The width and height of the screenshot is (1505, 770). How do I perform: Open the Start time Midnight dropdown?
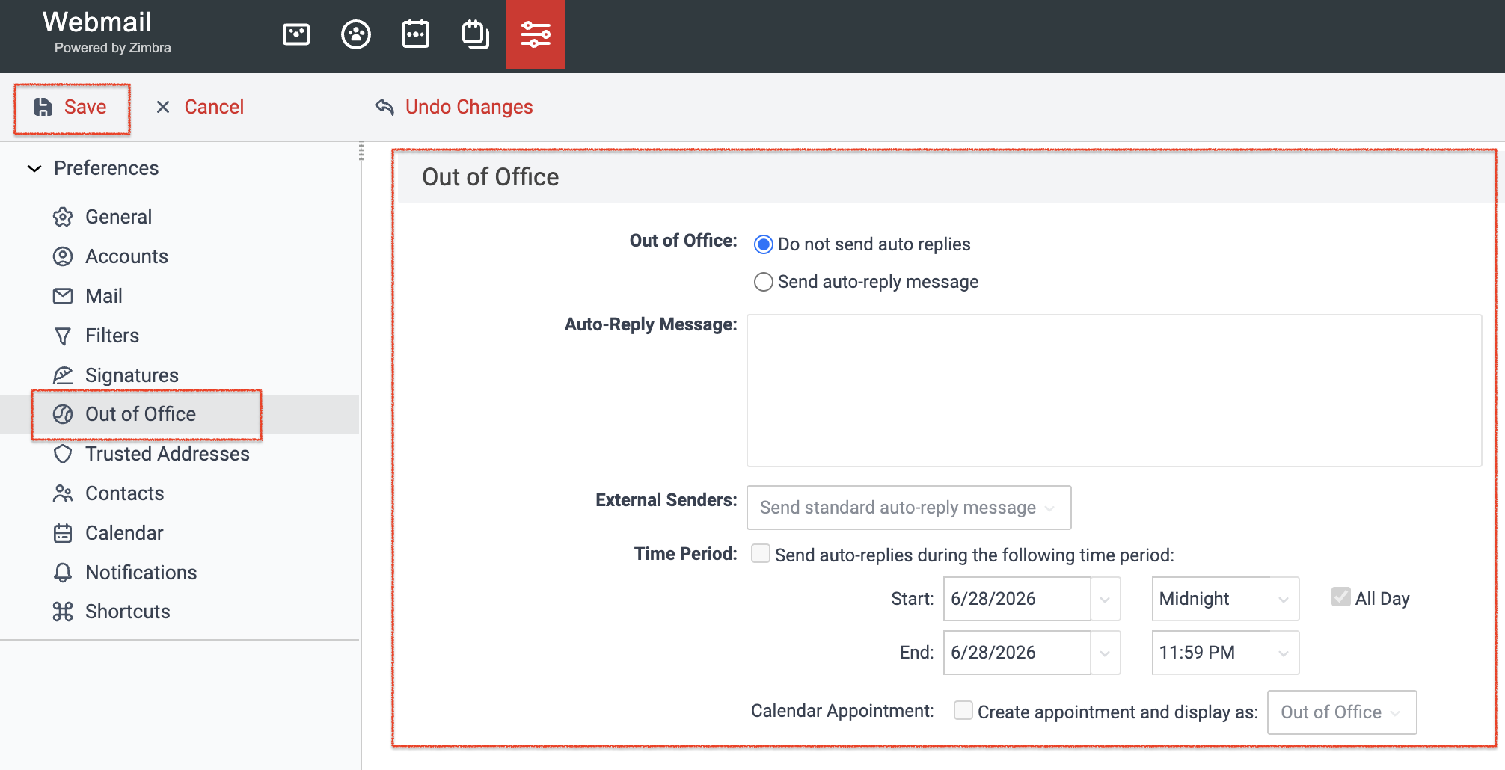(x=1225, y=599)
